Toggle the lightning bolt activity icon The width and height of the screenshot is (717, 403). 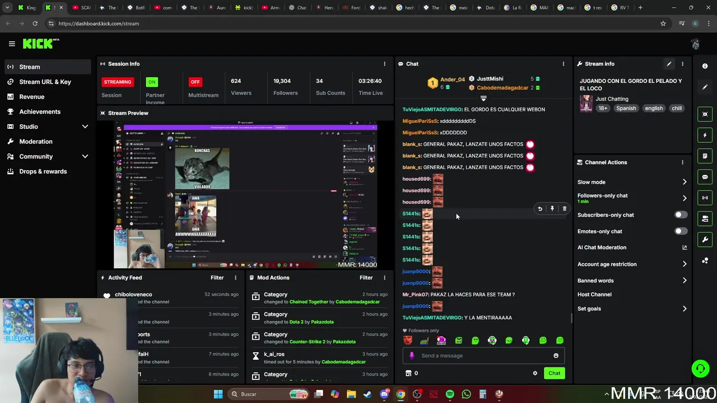[x=705, y=135]
